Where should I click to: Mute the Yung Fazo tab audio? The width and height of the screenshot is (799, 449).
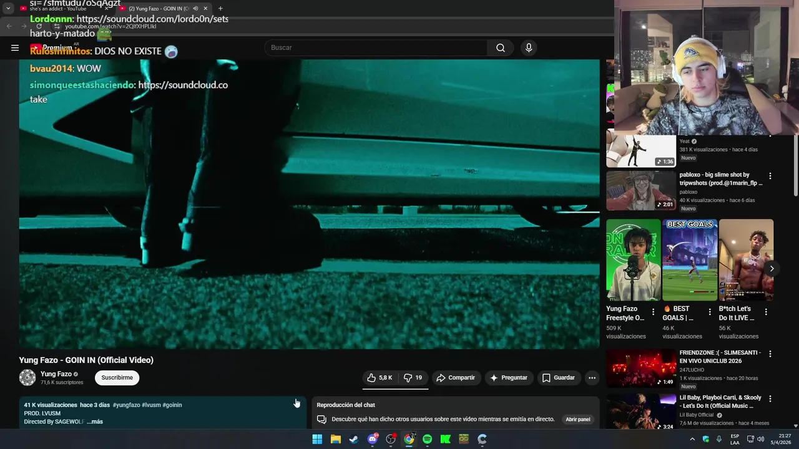point(195,9)
